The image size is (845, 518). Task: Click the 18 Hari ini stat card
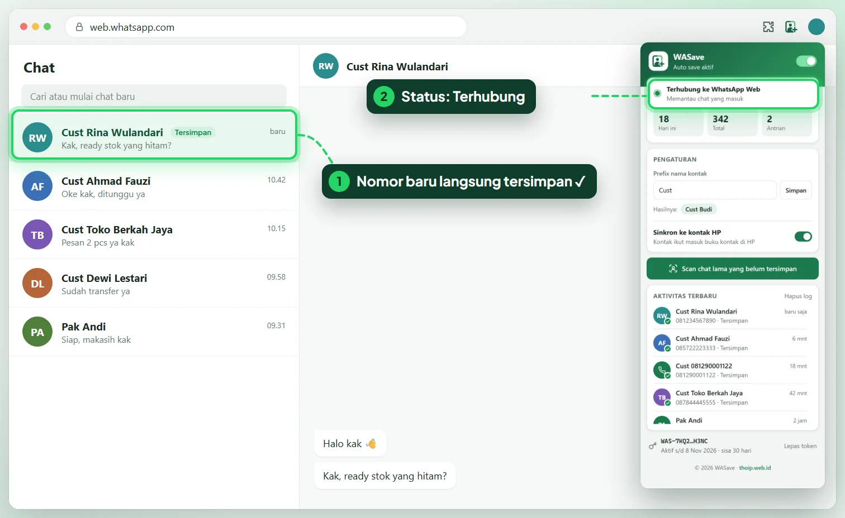[678, 123]
